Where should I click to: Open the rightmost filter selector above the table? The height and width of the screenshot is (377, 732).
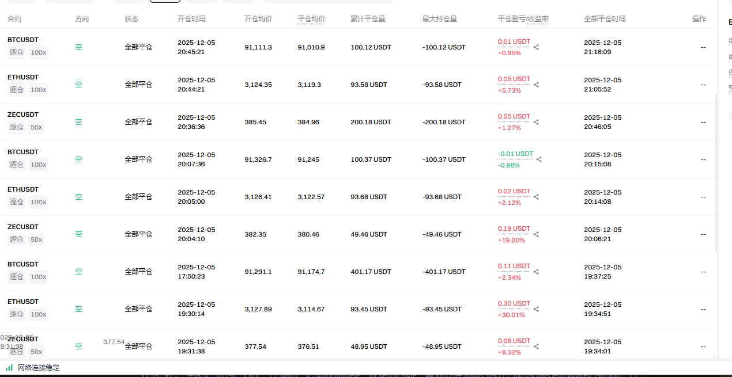[329, 2]
